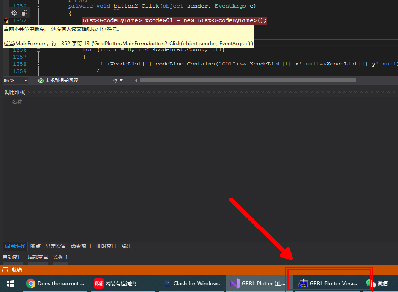Open GRBL Plotter app in taskbar
This screenshot has width=398, height=292.
328,283
